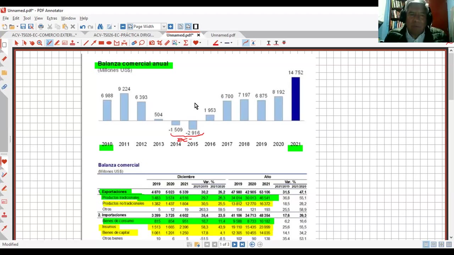The height and width of the screenshot is (255, 454).
Task: Click the page number field showing 1 of 3
Action: [224, 244]
